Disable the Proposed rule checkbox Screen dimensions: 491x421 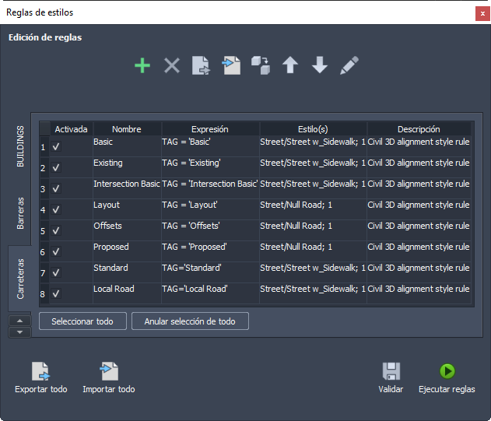56,251
